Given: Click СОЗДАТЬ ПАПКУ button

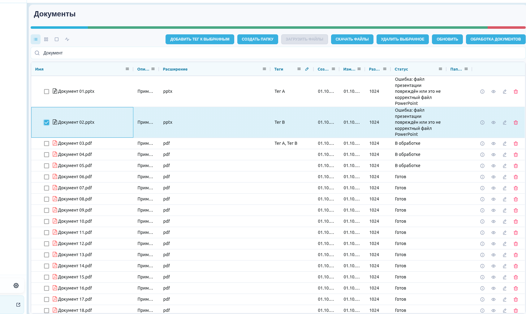Looking at the screenshot, I should pyautogui.click(x=258, y=39).
